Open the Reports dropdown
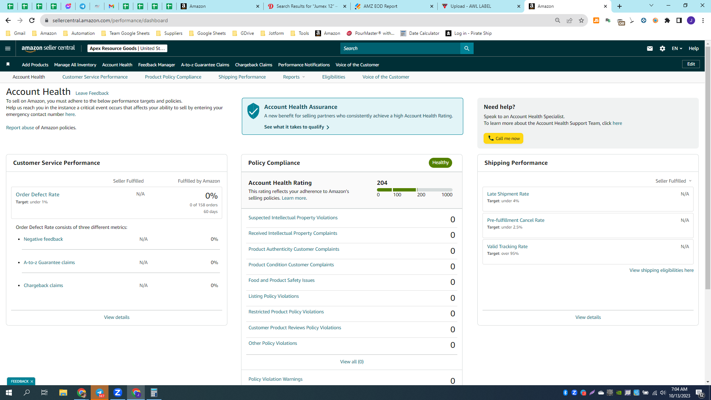Image resolution: width=711 pixels, height=400 pixels. [x=294, y=77]
